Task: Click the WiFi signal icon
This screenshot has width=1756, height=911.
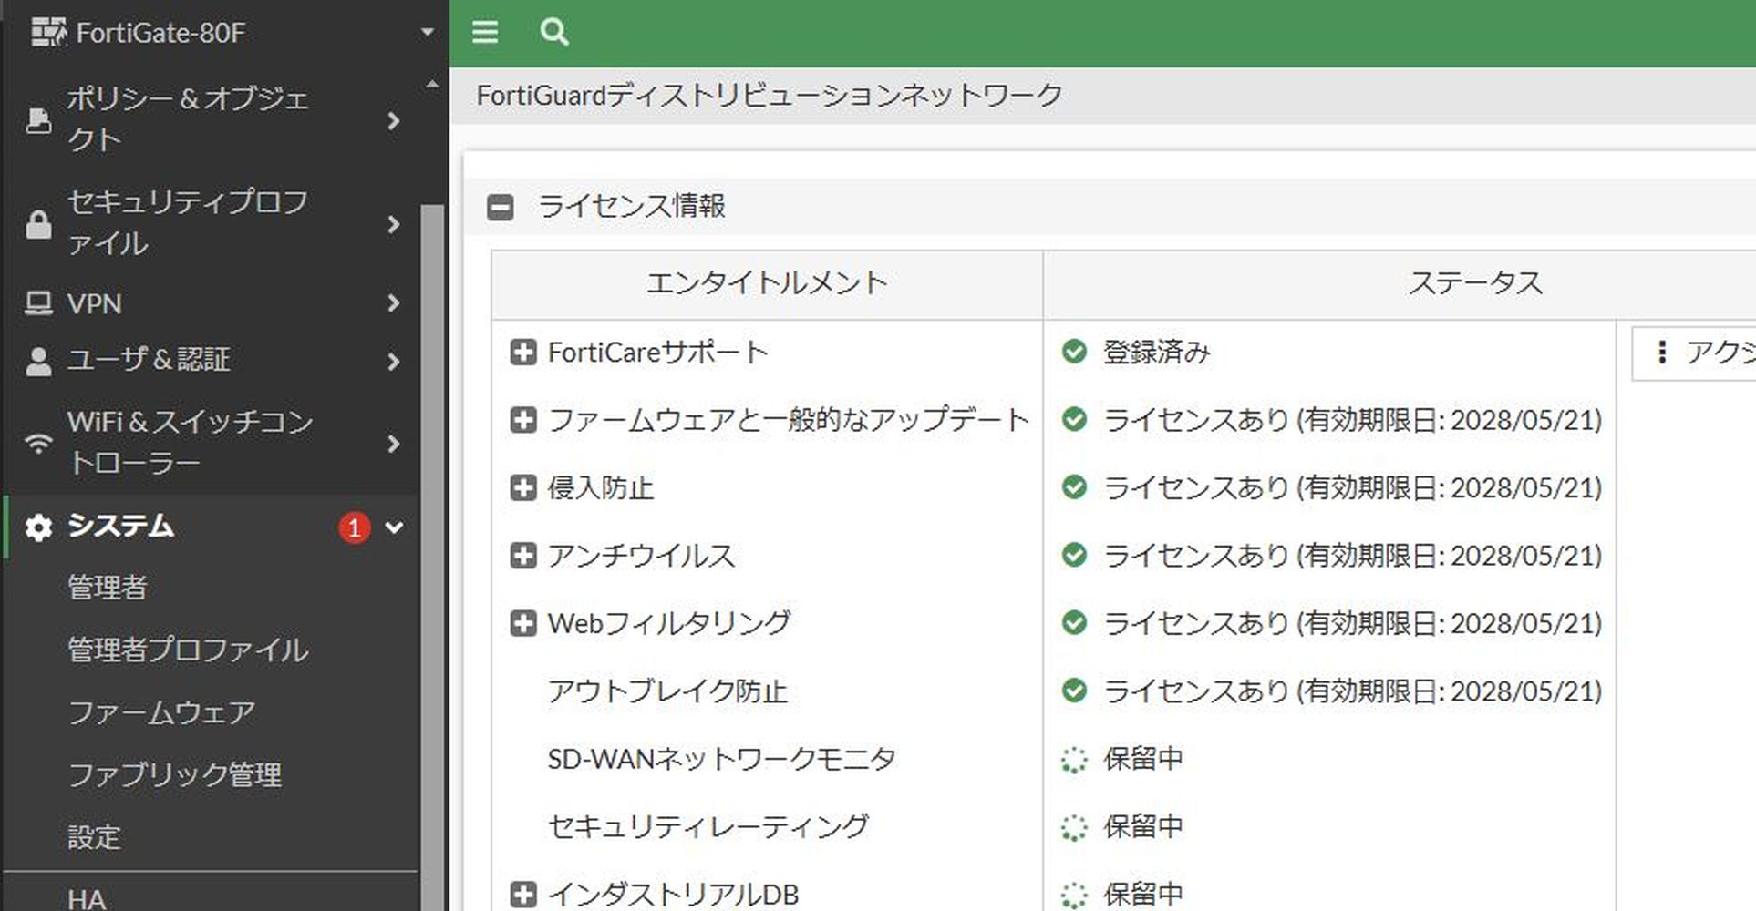Action: coord(38,444)
